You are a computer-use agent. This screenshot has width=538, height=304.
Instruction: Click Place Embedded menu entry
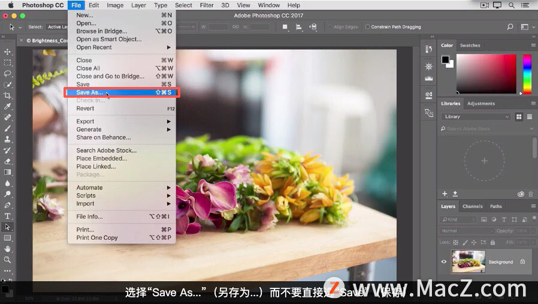click(122, 158)
